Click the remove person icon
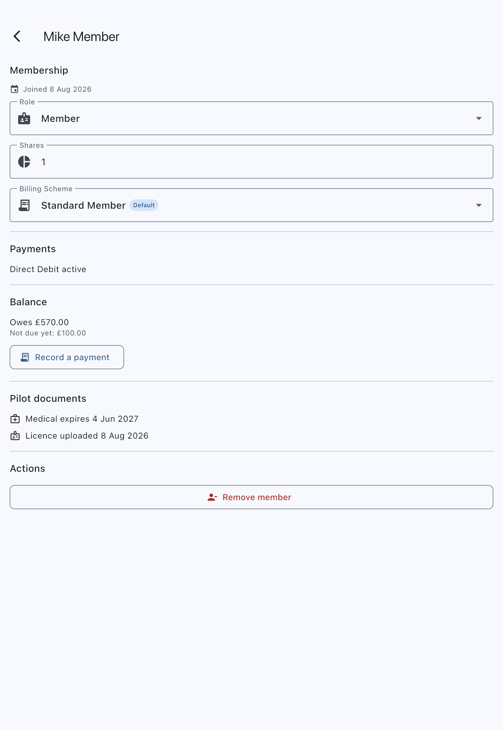This screenshot has height=730, width=503. coord(212,497)
